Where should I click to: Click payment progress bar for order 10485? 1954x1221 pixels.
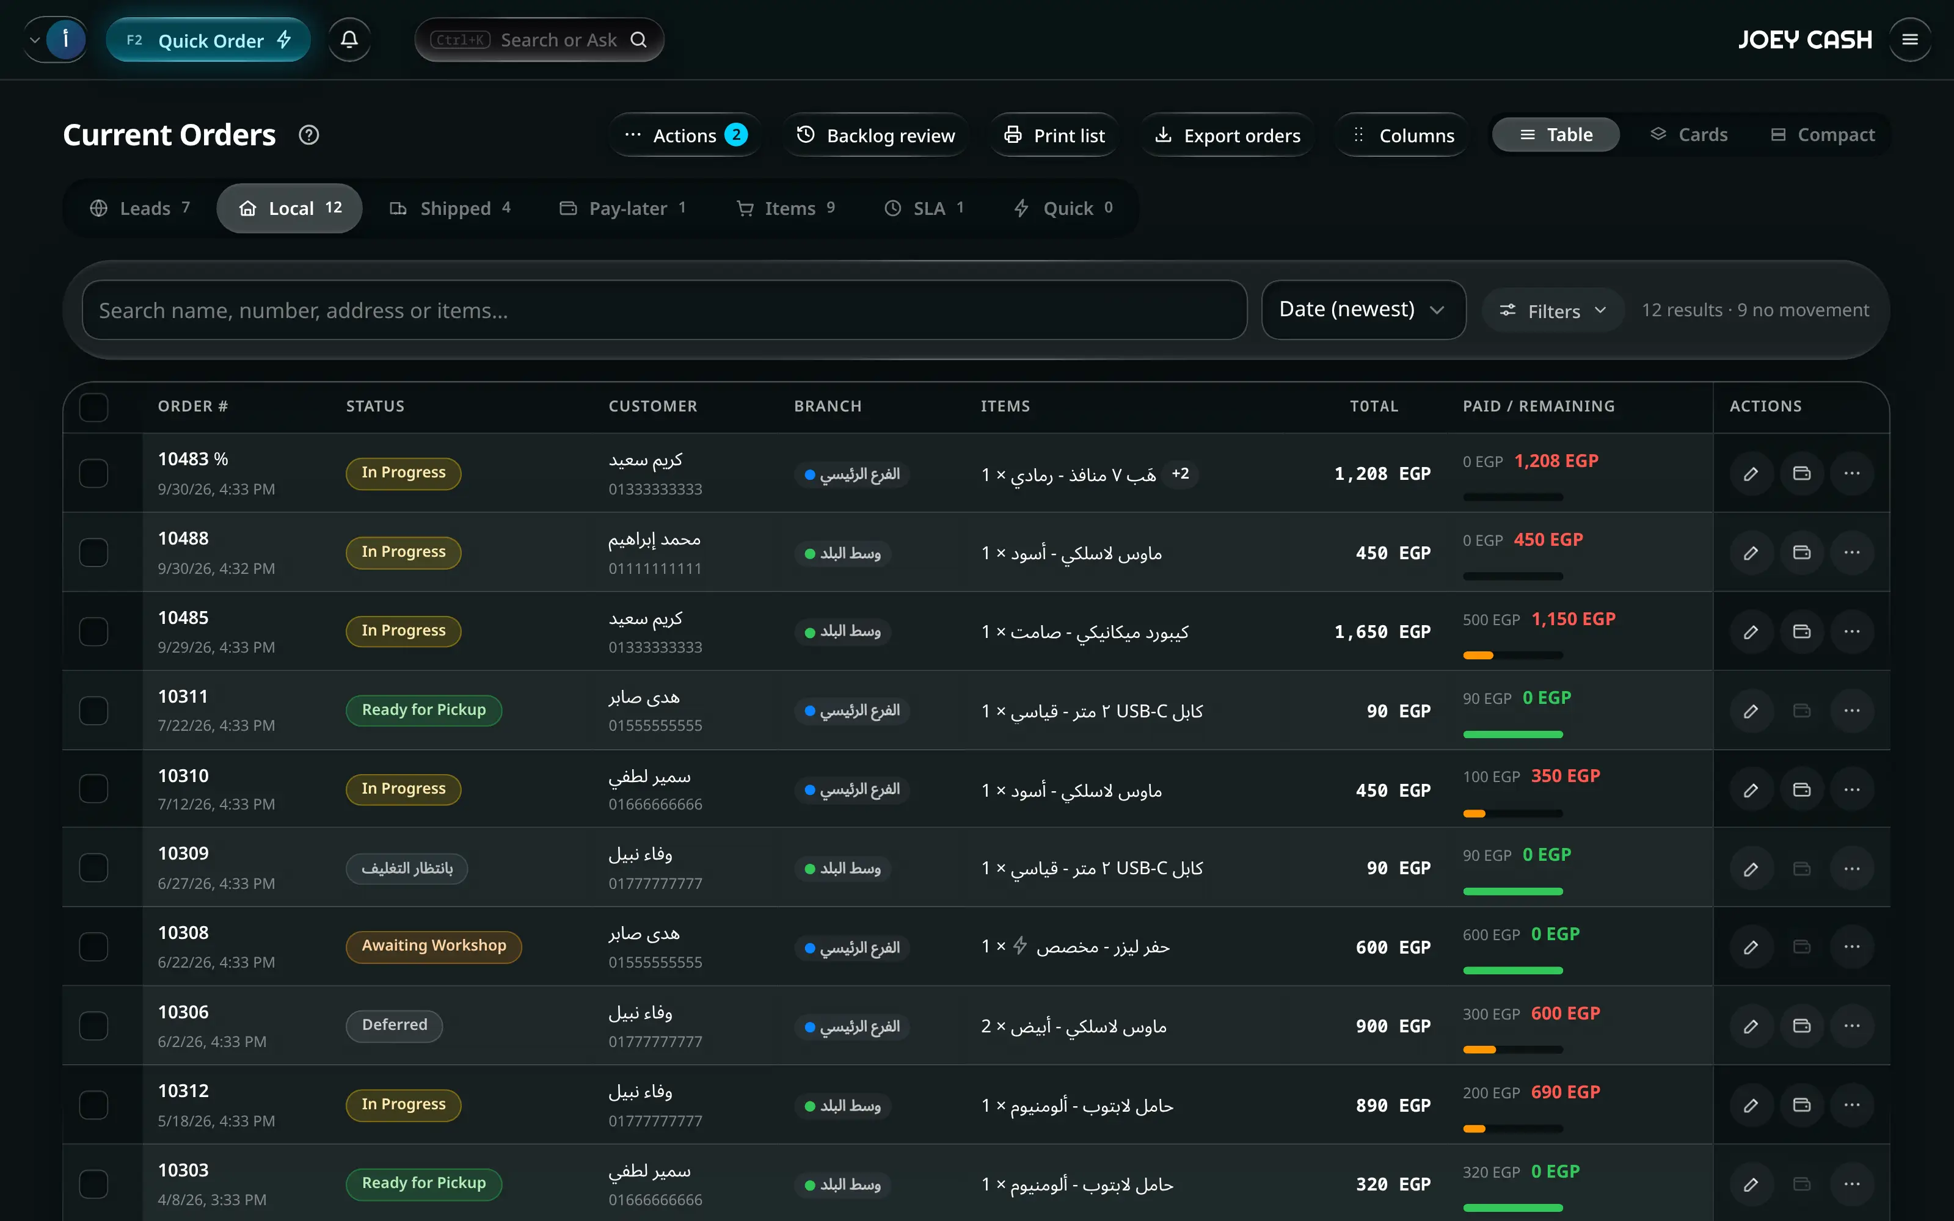pos(1513,656)
